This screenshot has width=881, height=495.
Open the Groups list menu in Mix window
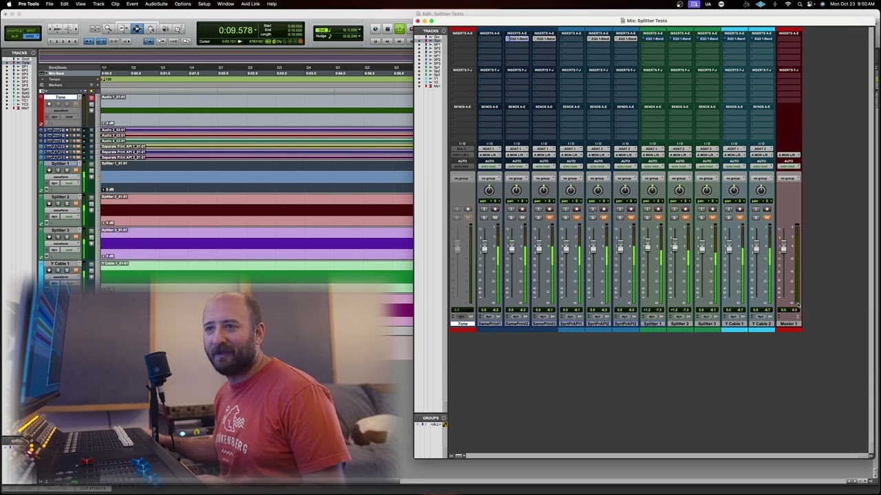(x=443, y=417)
